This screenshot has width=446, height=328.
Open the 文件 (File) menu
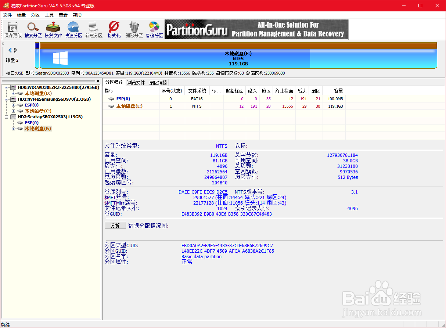point(7,15)
